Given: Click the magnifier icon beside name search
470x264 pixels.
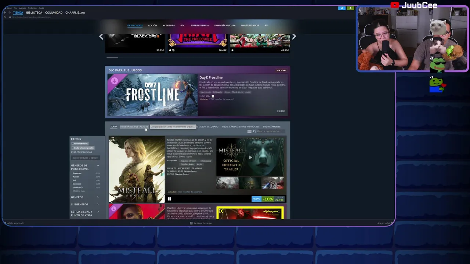Looking at the screenshot, I should (254, 131).
